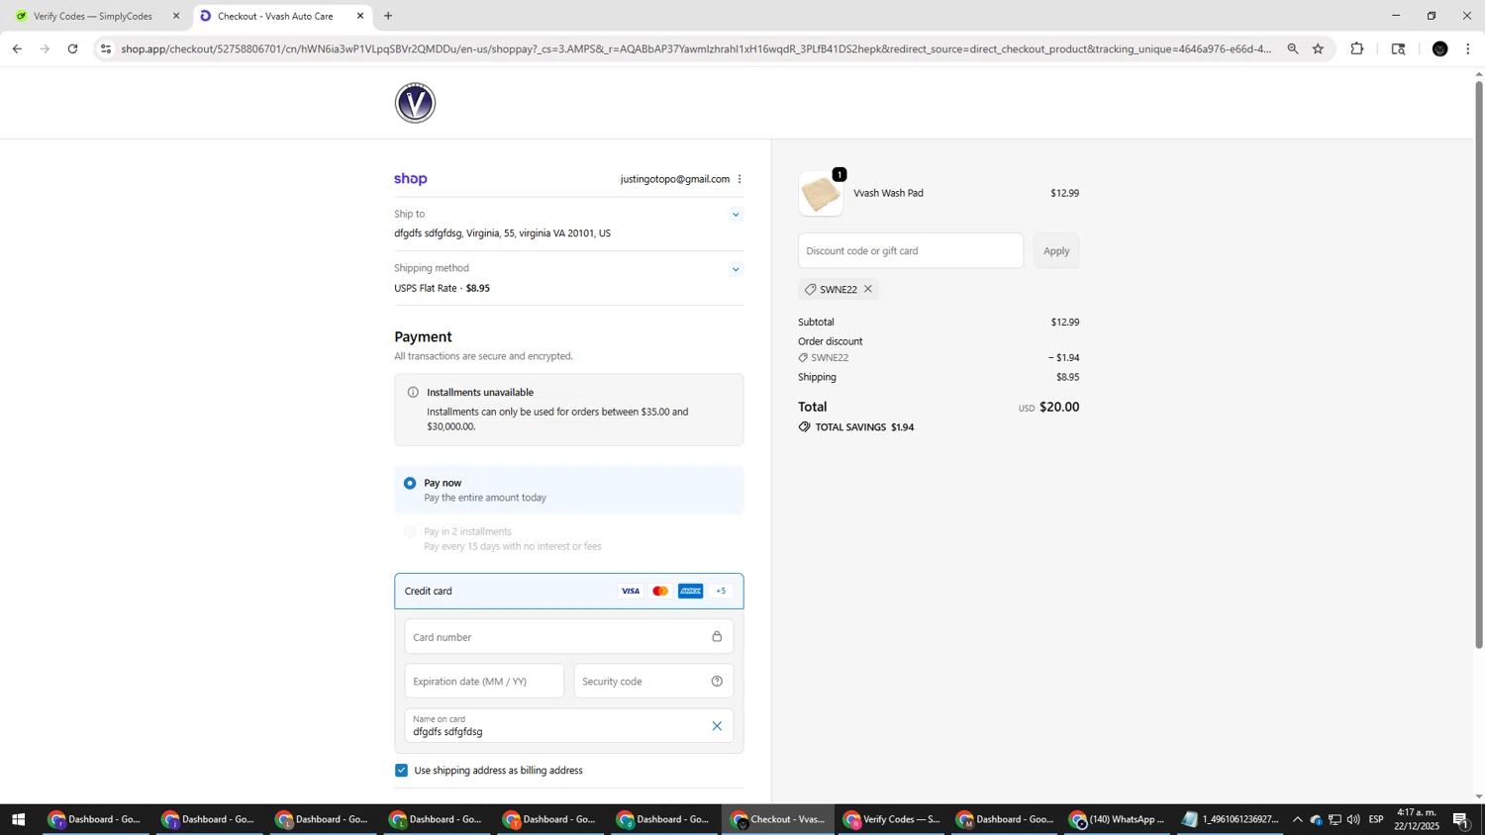Toggle Use shipping address as billing address
The height and width of the screenshot is (835, 1485).
click(401, 771)
